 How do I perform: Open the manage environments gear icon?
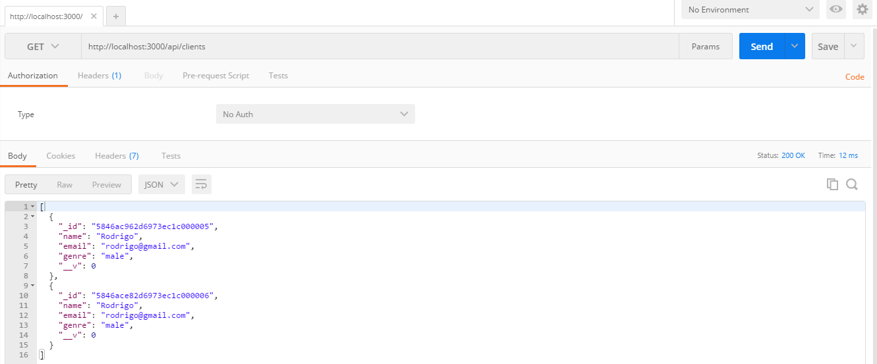(x=862, y=9)
